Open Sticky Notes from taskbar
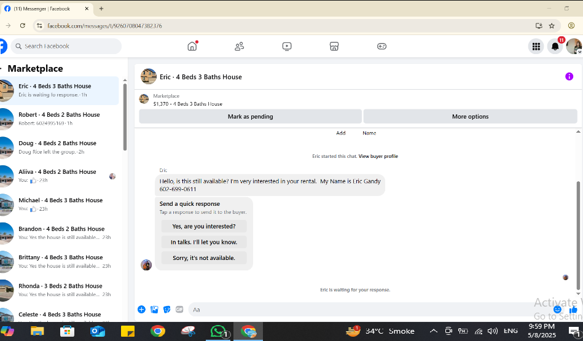 pyautogui.click(x=128, y=331)
